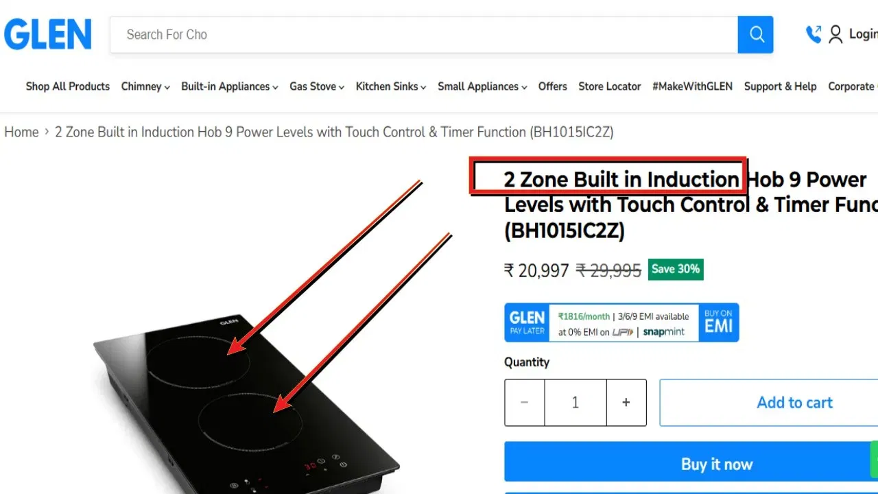Open the Gas Stove dropdown
The width and height of the screenshot is (878, 494).
tap(317, 86)
